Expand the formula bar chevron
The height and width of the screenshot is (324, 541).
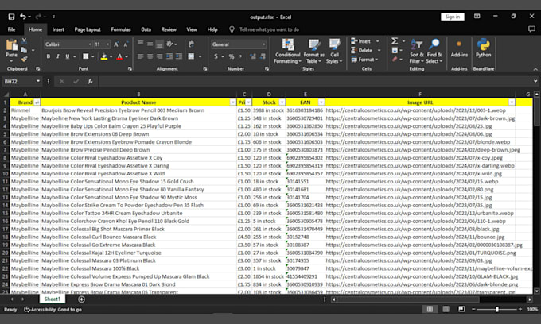(x=535, y=81)
